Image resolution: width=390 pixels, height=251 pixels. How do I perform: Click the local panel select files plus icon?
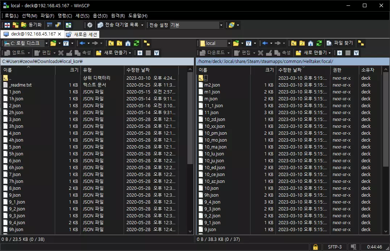(x=140, y=53)
